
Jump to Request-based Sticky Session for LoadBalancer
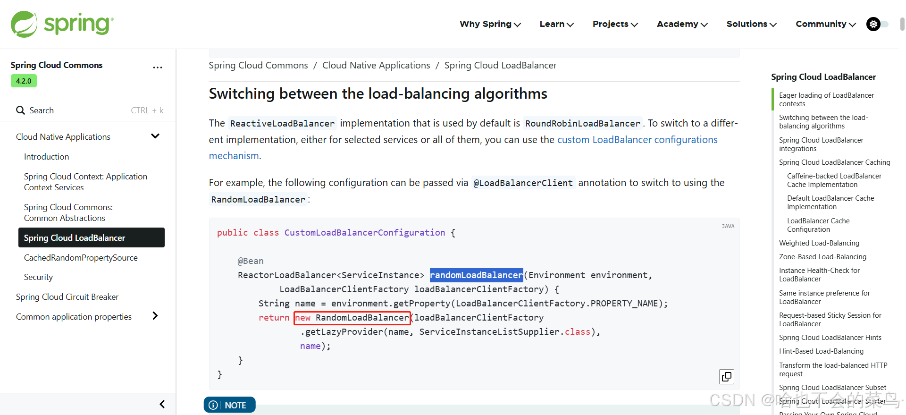[x=830, y=320]
